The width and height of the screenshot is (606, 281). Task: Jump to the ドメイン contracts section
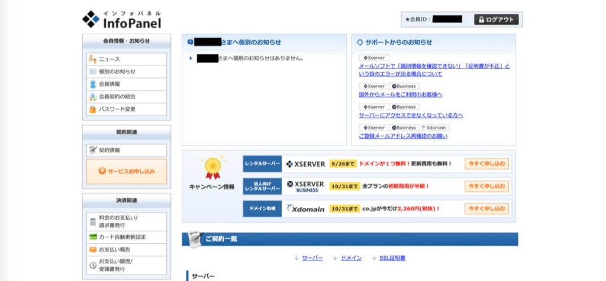click(351, 258)
